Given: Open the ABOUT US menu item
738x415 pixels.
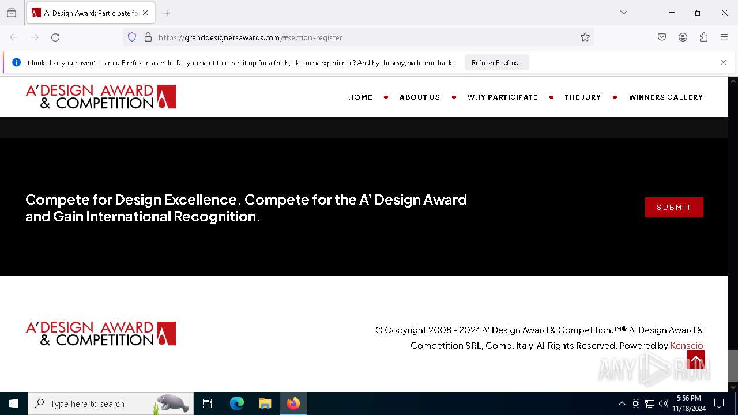Looking at the screenshot, I should point(420,97).
